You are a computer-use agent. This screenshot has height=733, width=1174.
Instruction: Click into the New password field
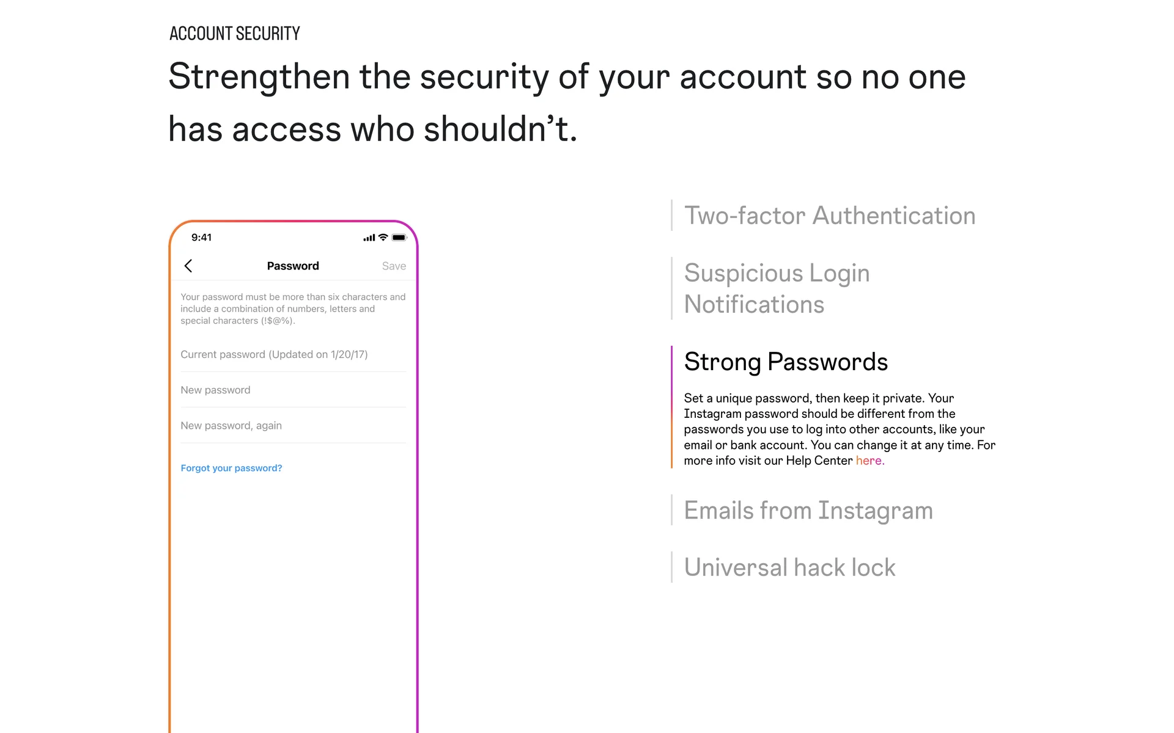coord(293,390)
